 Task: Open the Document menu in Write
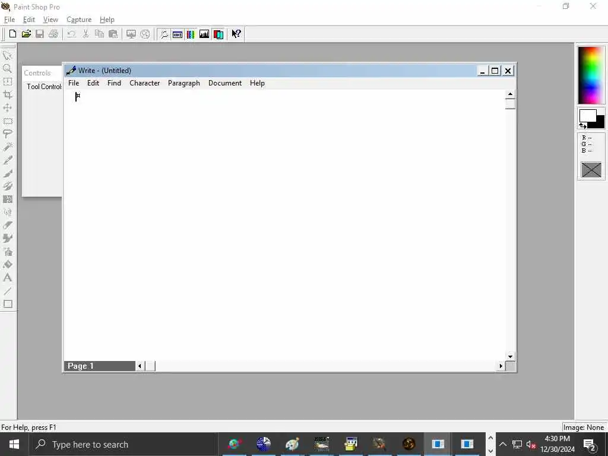click(x=225, y=83)
